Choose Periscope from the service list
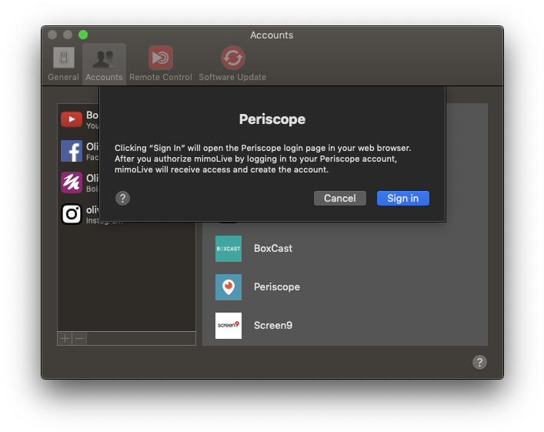This screenshot has height=432, width=544. (x=277, y=287)
